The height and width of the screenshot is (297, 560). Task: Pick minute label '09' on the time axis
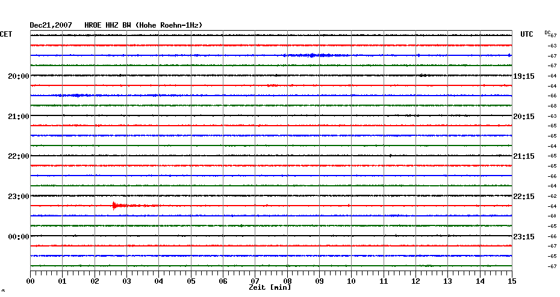point(319,281)
